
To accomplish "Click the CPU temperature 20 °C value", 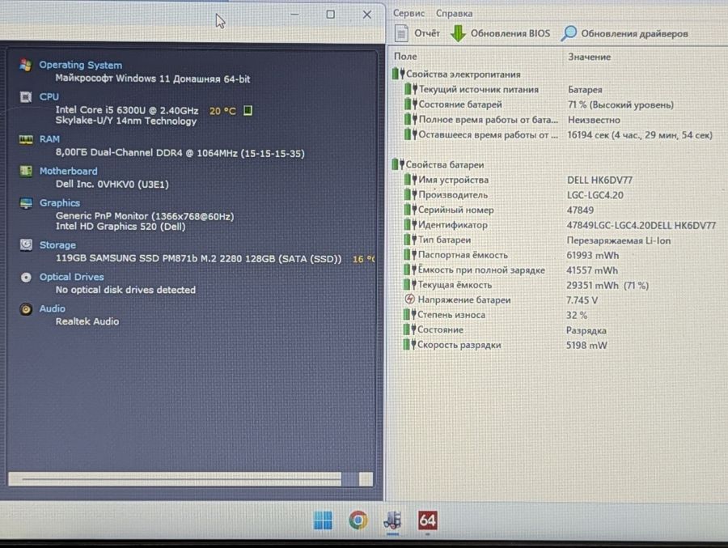I will click(222, 111).
